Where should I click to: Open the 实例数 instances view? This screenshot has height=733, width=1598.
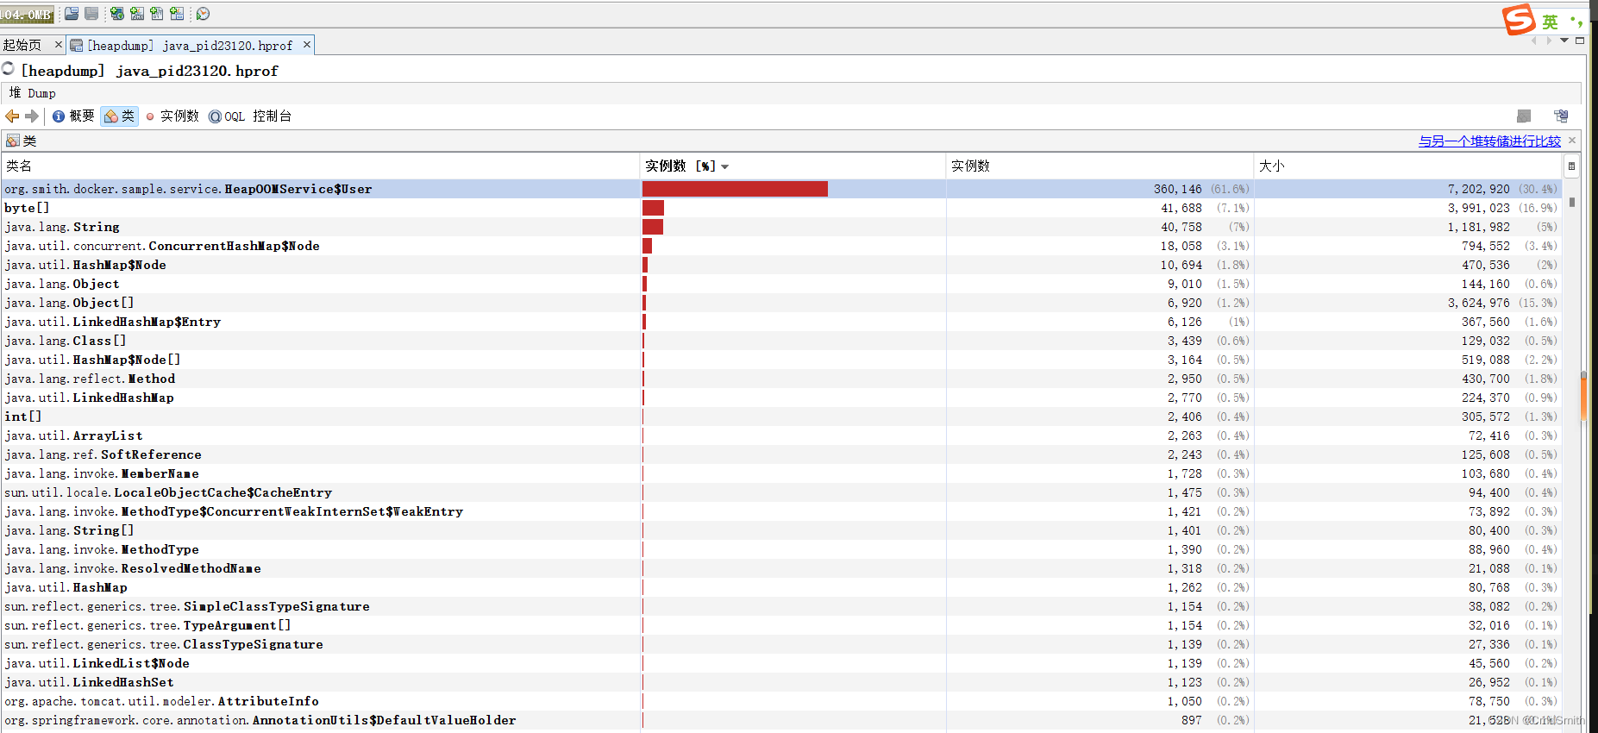(172, 116)
